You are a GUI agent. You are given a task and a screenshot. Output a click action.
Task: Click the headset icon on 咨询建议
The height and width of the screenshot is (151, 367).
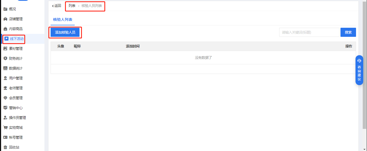[x=359, y=61]
